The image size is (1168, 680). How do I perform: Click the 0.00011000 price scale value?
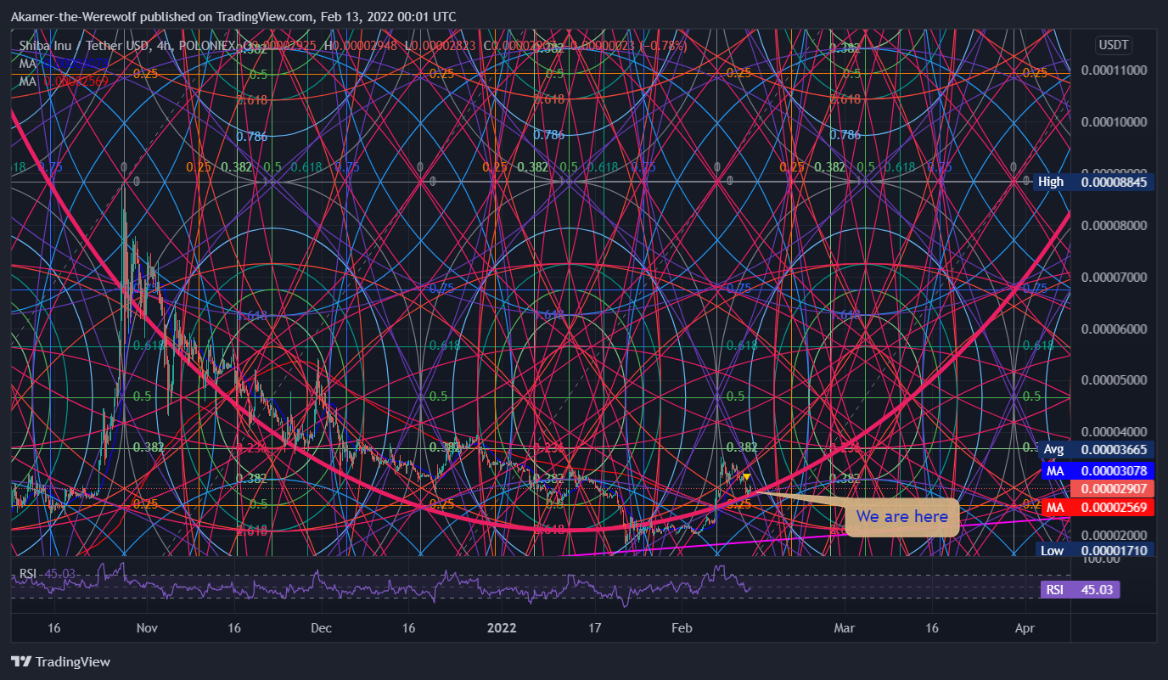coord(1114,70)
